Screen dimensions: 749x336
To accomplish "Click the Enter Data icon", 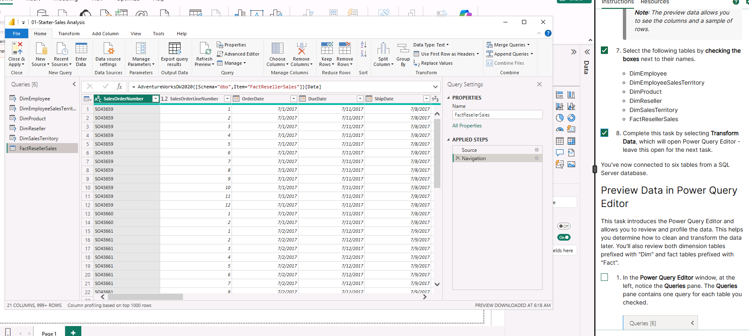I will click(x=81, y=49).
